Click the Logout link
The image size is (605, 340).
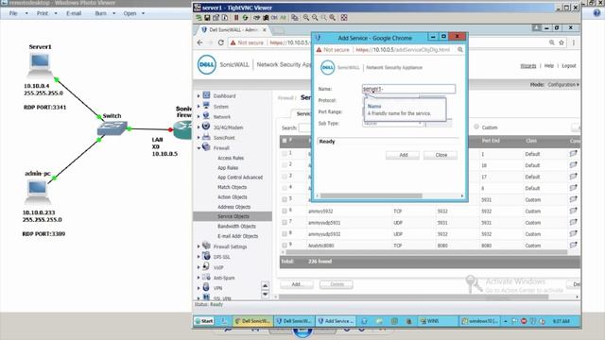569,66
